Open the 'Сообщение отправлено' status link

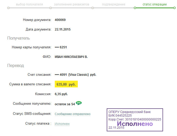click(73, 114)
